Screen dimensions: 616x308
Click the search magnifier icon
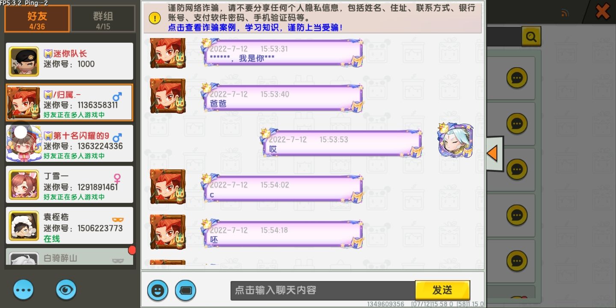pyautogui.click(x=531, y=37)
